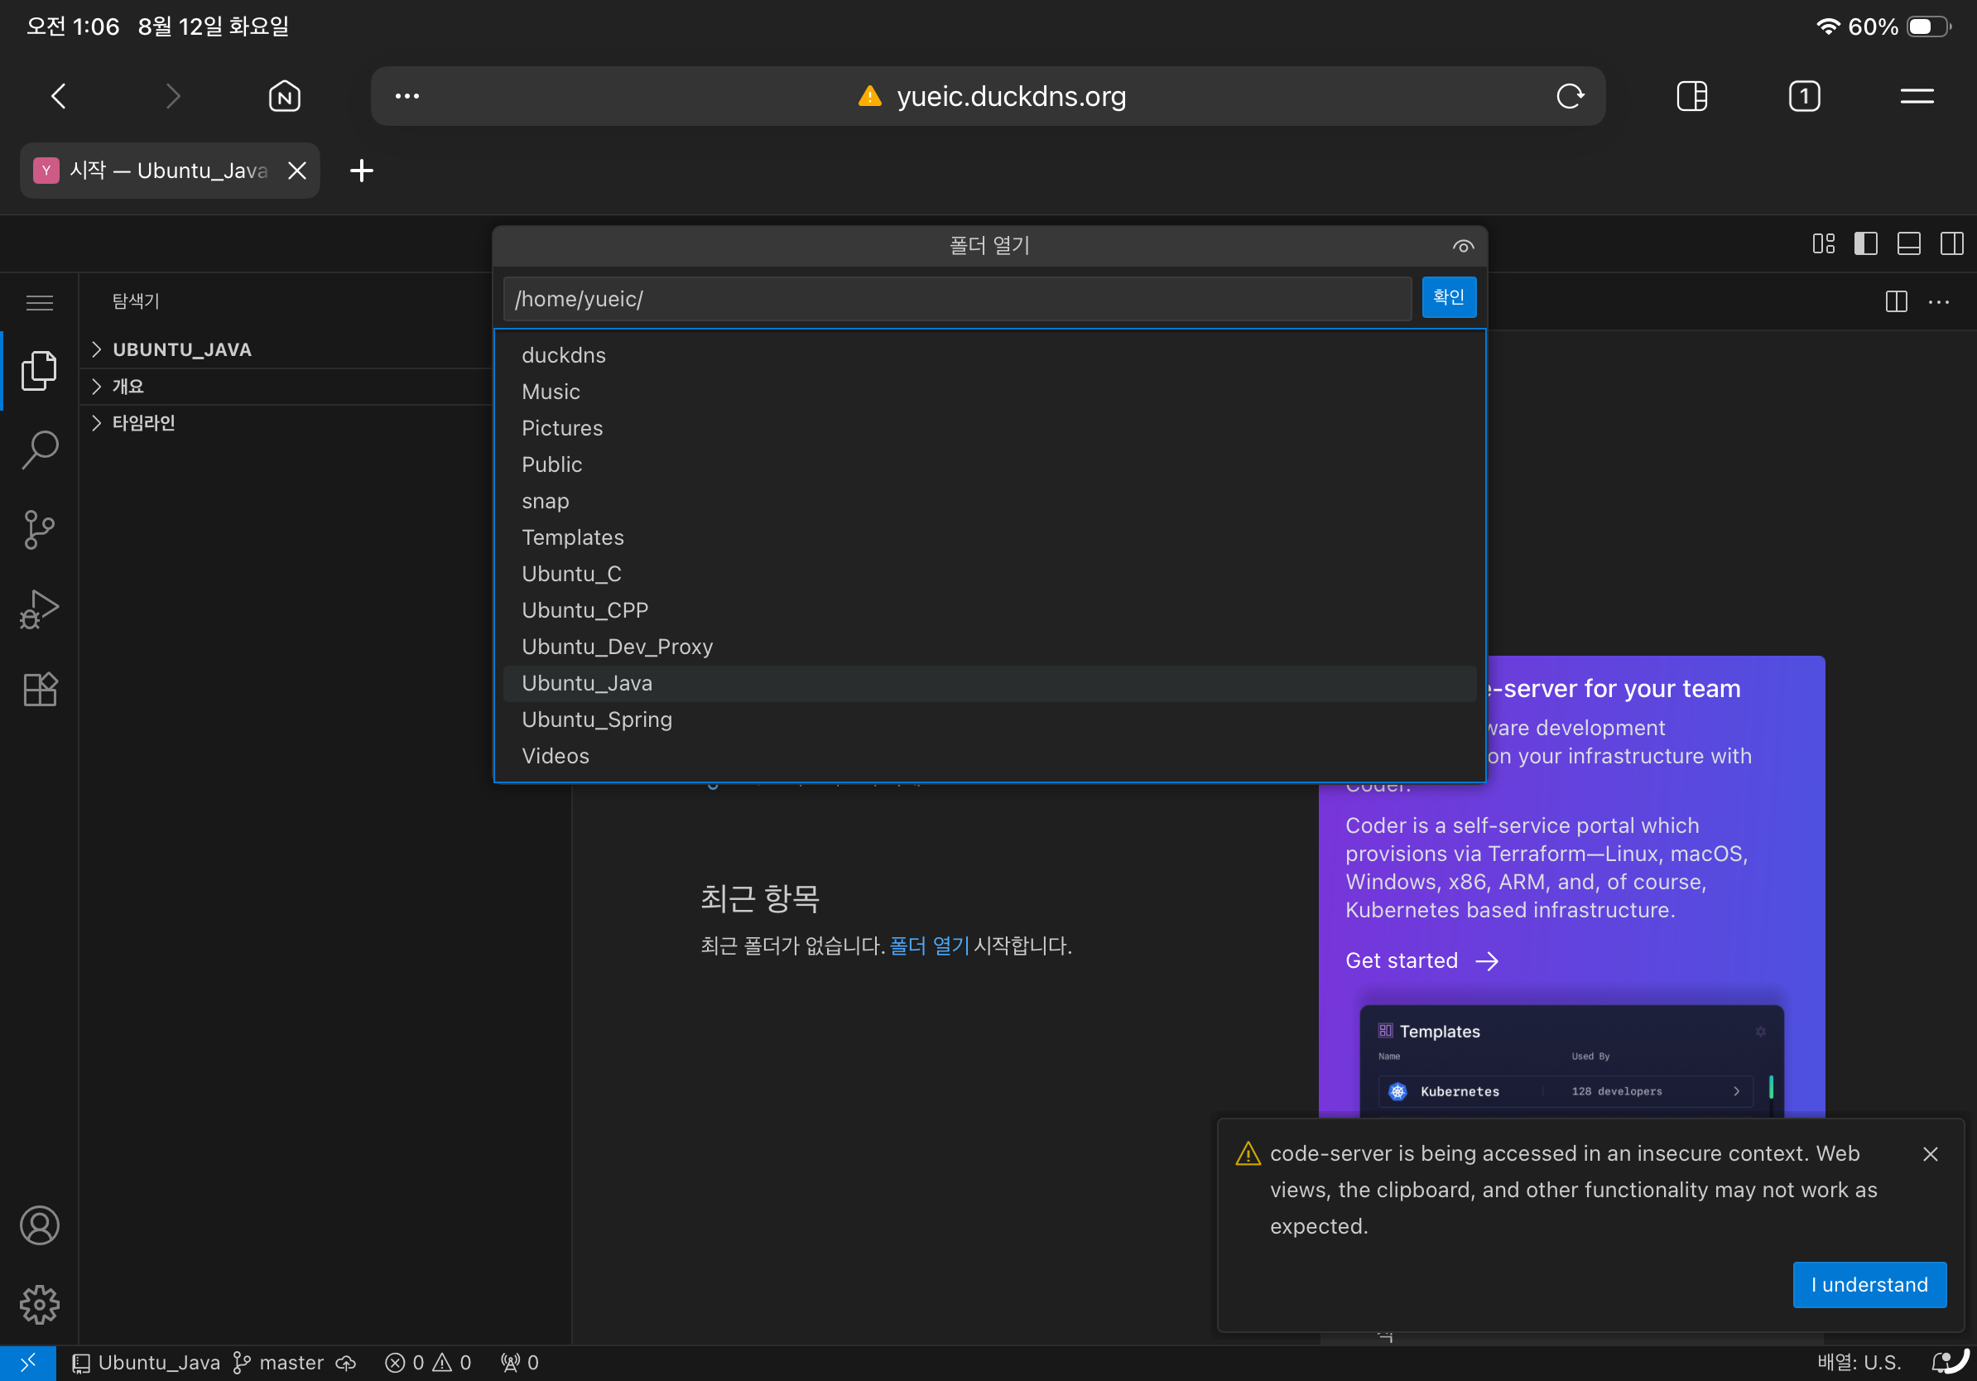This screenshot has height=1381, width=1977.
Task: Toggle hidden files eye icon in dialog
Action: [1463, 246]
